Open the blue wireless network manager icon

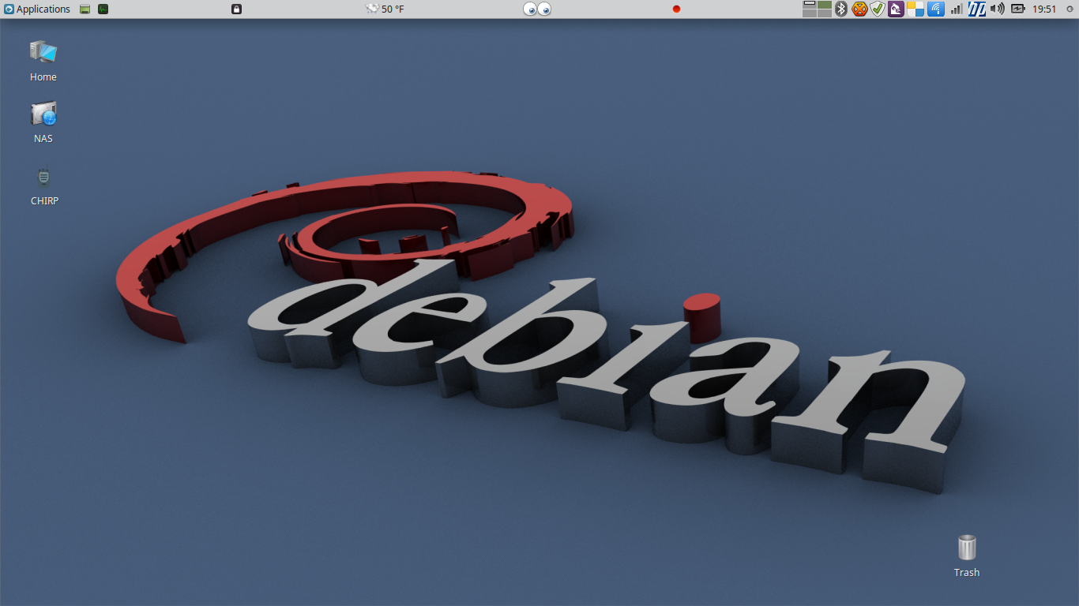(x=936, y=9)
